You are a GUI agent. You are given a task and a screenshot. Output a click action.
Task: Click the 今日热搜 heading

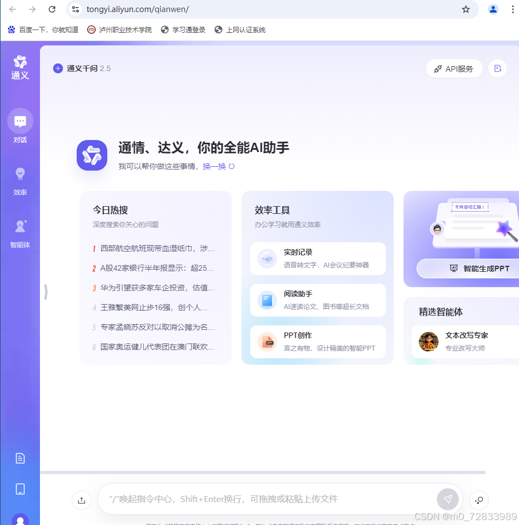coord(110,210)
